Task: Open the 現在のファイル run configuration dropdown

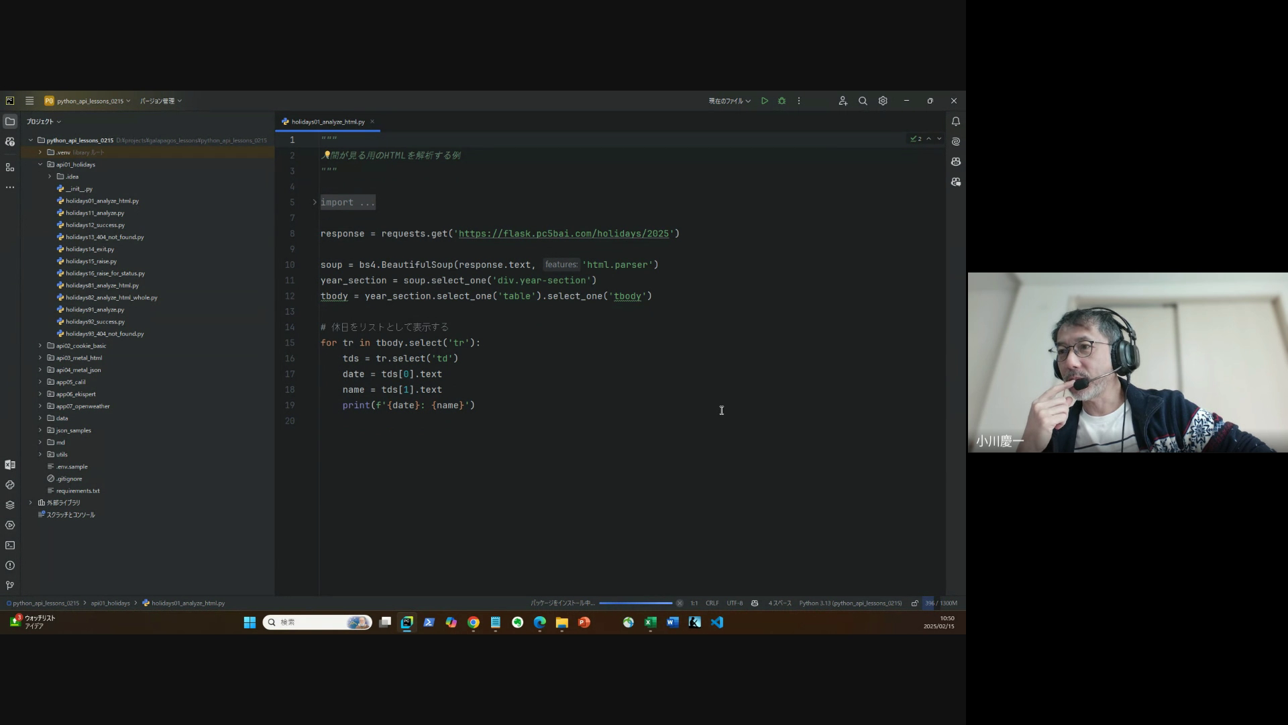Action: (x=729, y=101)
